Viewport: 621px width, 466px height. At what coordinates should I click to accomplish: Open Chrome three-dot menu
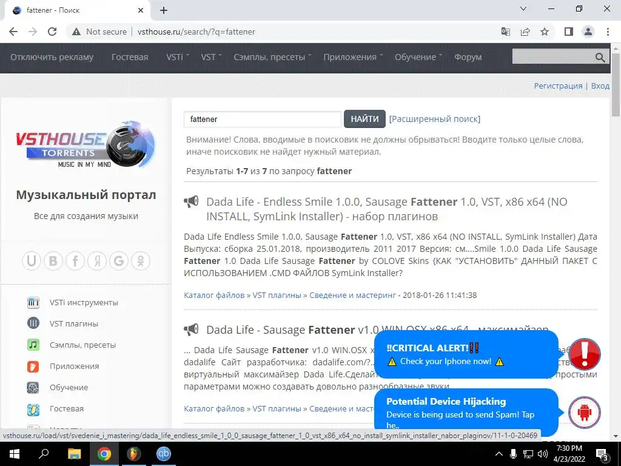(608, 32)
